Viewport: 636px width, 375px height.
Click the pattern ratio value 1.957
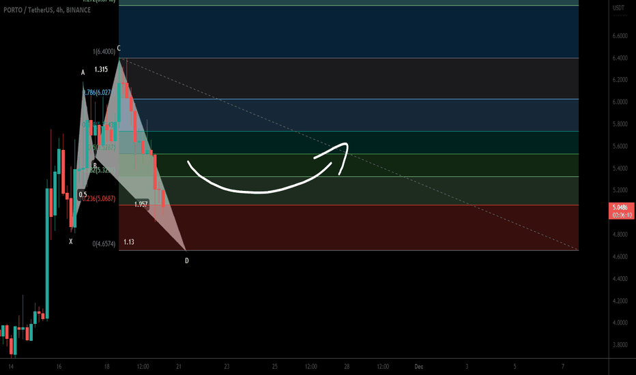point(141,205)
